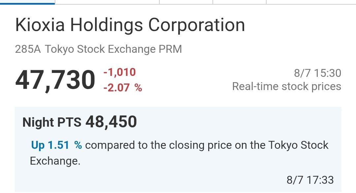Tap the 47,730 current stock price
Screen dimensions: 356x193
(x=55, y=80)
